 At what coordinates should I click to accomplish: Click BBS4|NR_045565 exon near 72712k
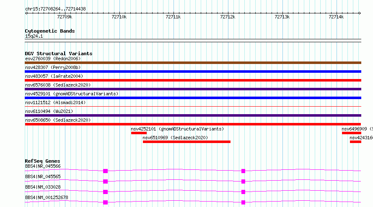243,181
